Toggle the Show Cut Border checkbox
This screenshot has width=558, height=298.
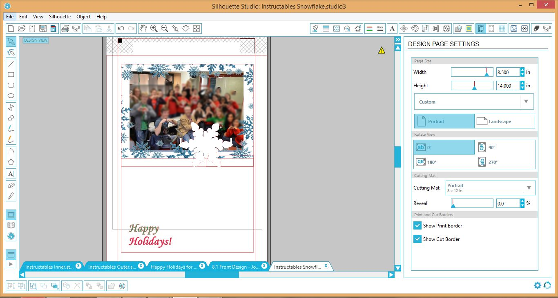coord(417,239)
